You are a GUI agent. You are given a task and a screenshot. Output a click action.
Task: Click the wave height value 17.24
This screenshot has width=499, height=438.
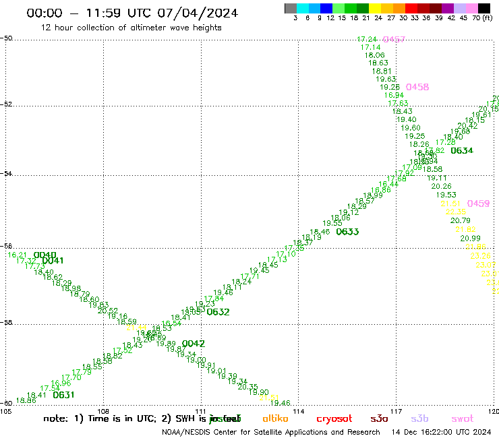pos(367,40)
